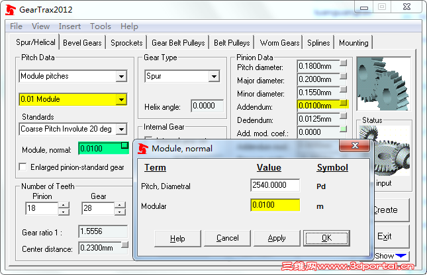Close the GearTrax2012 window
427x275 pixels.
406,7
